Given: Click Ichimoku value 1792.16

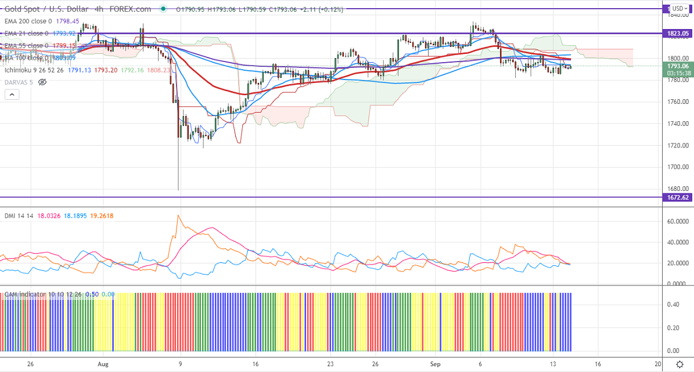Looking at the screenshot, I should pos(132,70).
